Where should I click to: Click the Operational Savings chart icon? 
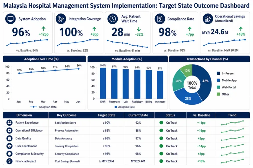[x=208, y=19]
